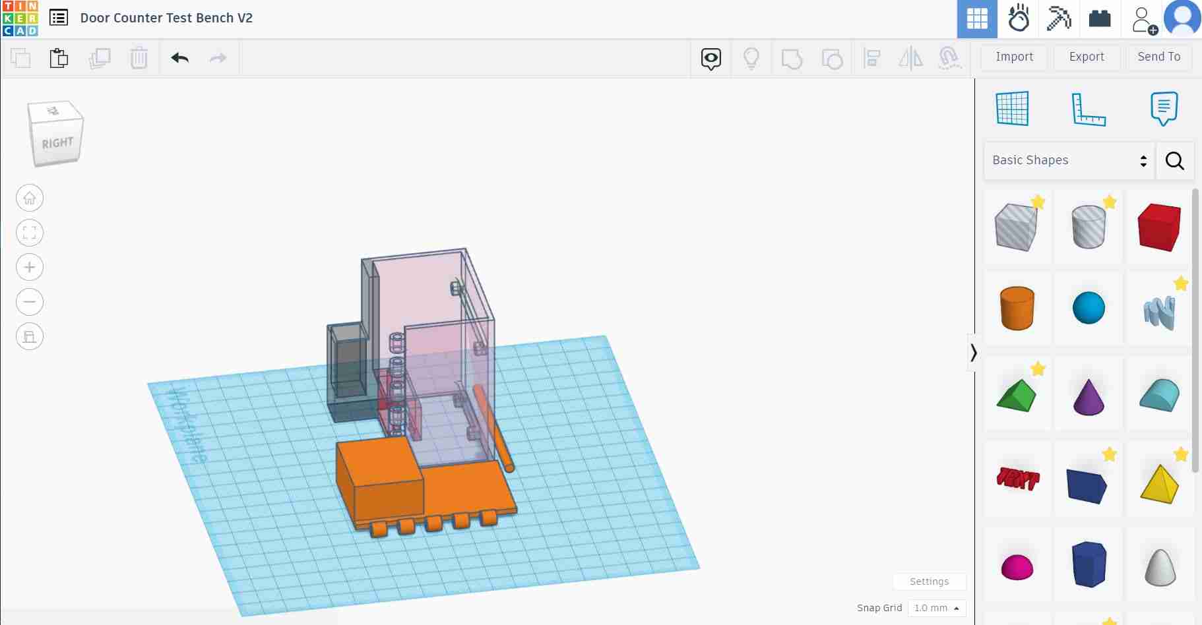The width and height of the screenshot is (1202, 625).
Task: Open the Notes tool
Action: point(1162,107)
